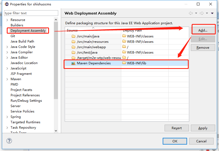This screenshot has height=151, width=219.
Task: Expand the Task Repository node
Action: click(7, 128)
